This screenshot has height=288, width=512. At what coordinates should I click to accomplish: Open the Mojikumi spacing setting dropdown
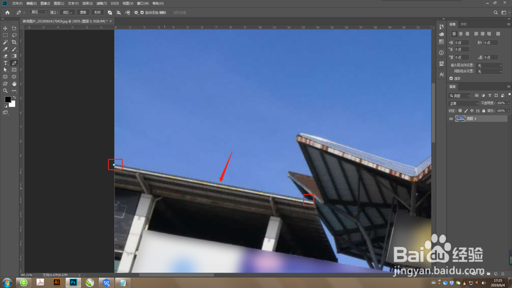tap(489, 71)
